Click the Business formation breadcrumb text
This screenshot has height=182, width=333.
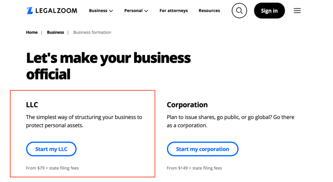tap(92, 32)
